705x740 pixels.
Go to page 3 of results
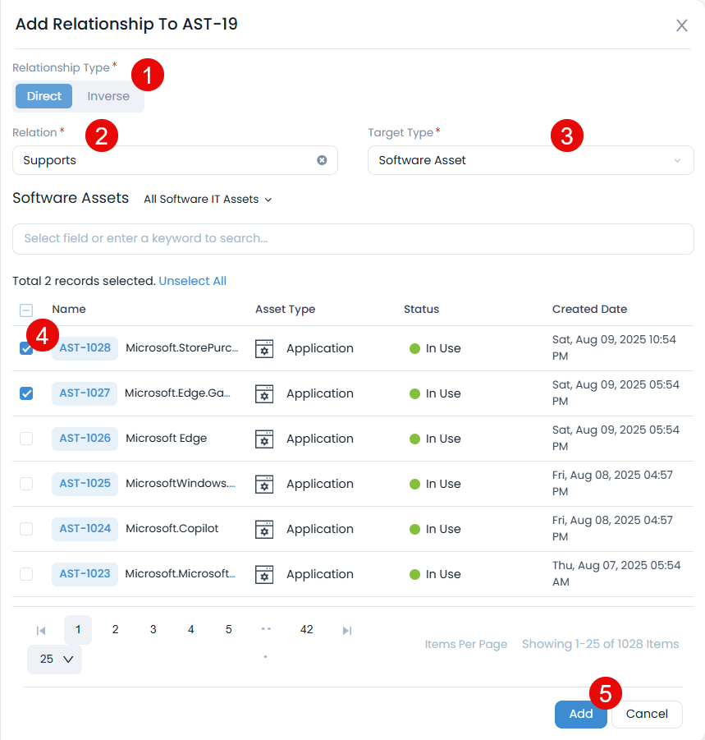tap(153, 629)
